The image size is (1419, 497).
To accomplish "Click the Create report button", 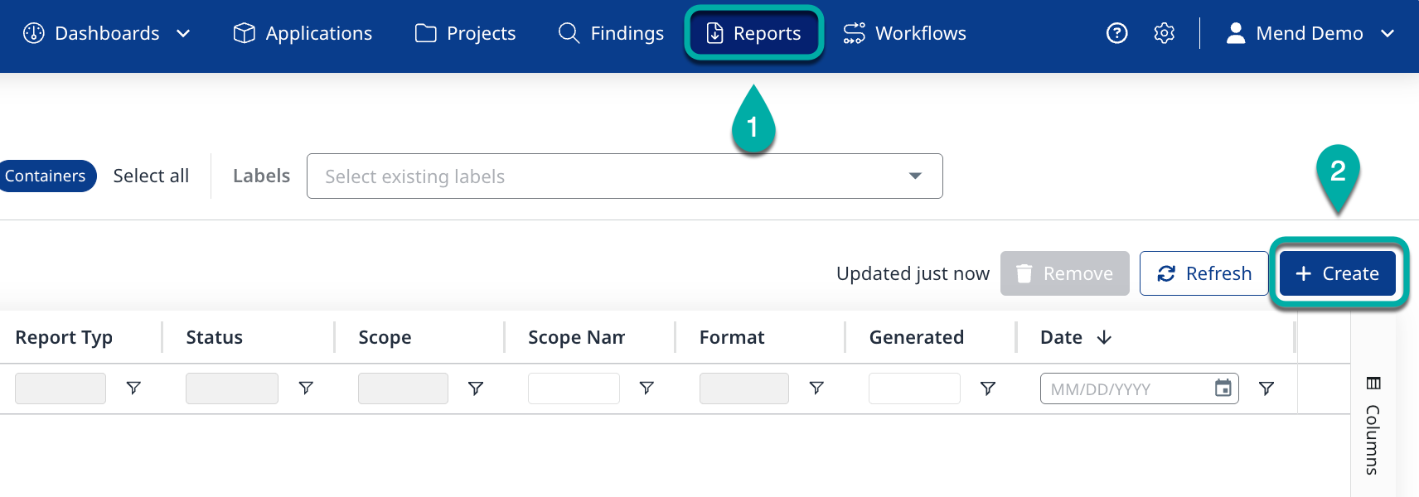I will [x=1337, y=273].
